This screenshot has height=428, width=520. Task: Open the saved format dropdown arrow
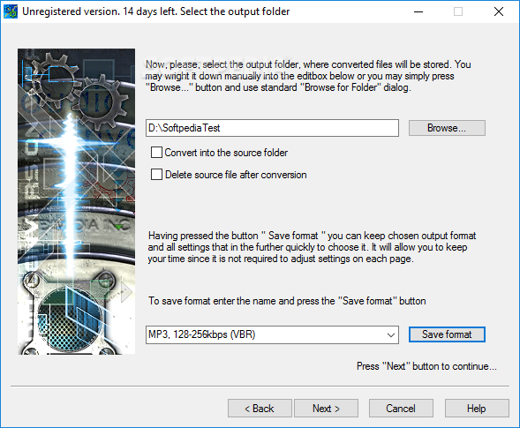[391, 334]
